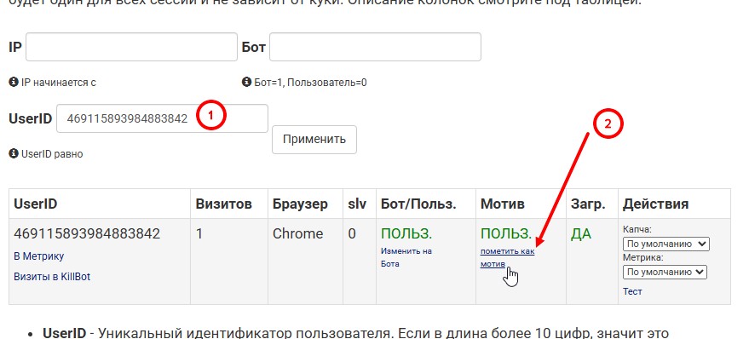
Task: Click the ДА value in Загр. column
Action: [x=581, y=233]
